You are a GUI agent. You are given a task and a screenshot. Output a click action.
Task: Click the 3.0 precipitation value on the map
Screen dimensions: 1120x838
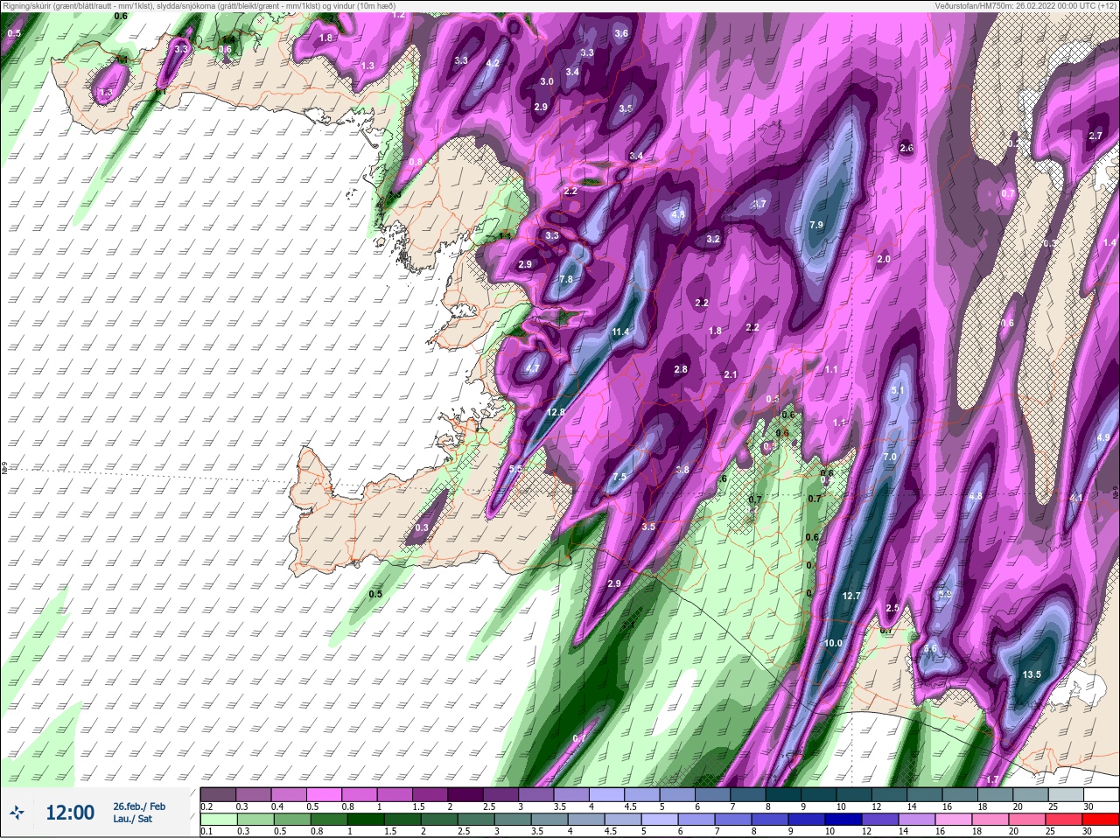tap(547, 81)
